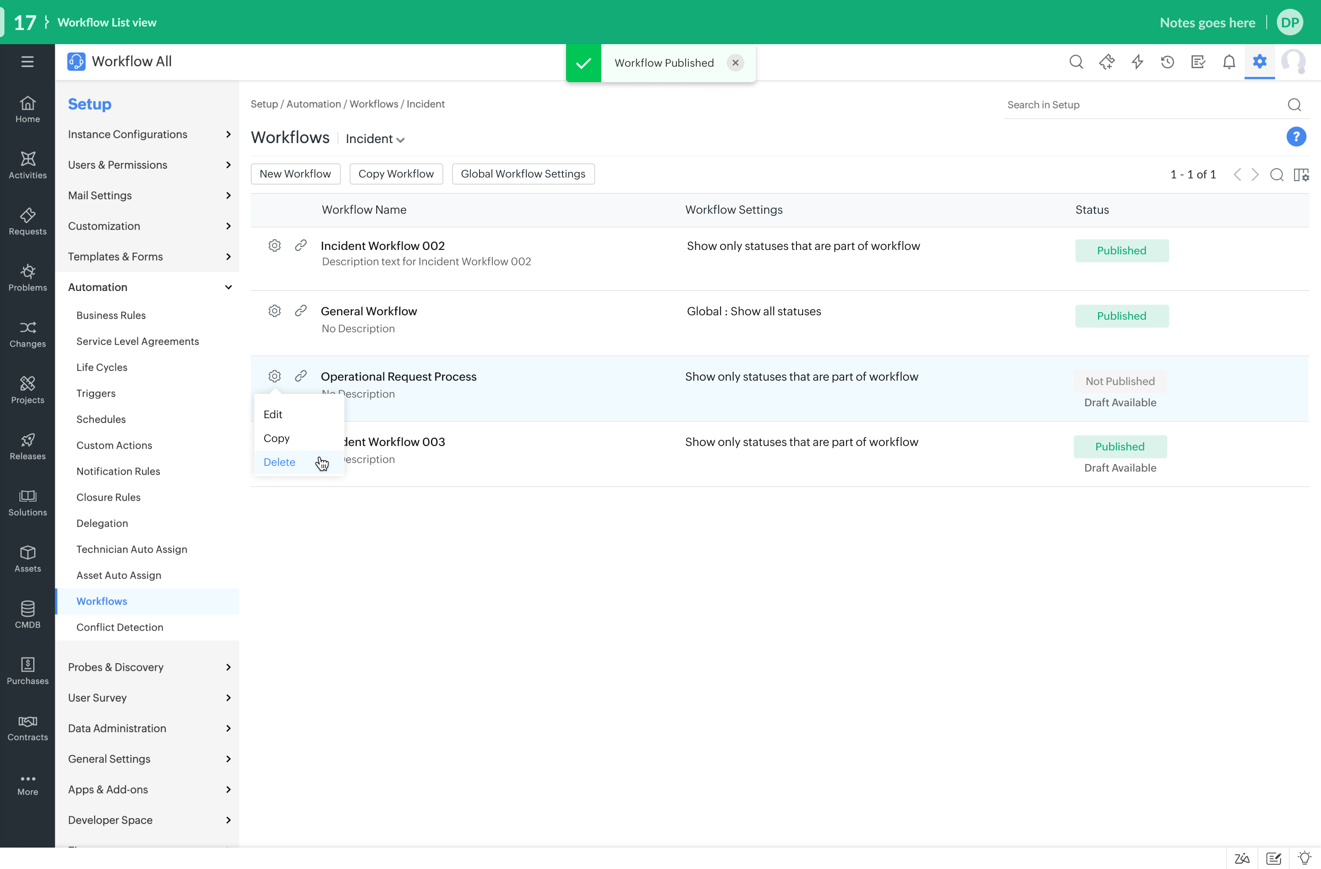Image resolution: width=1321 pixels, height=869 pixels.
Task: Open the CMDB module in sidebar
Action: click(27, 615)
